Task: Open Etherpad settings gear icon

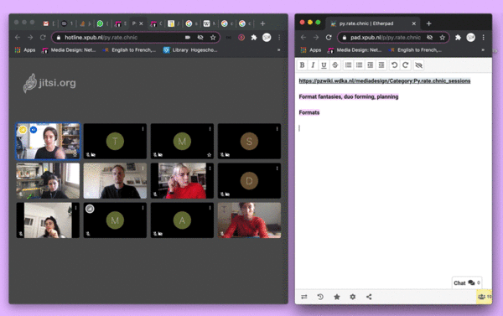Action: coord(353,297)
